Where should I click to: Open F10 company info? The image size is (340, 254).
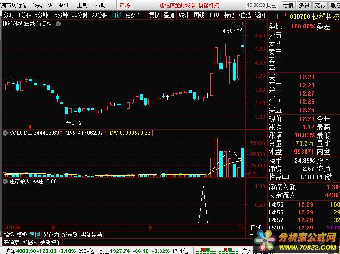(x=214, y=15)
